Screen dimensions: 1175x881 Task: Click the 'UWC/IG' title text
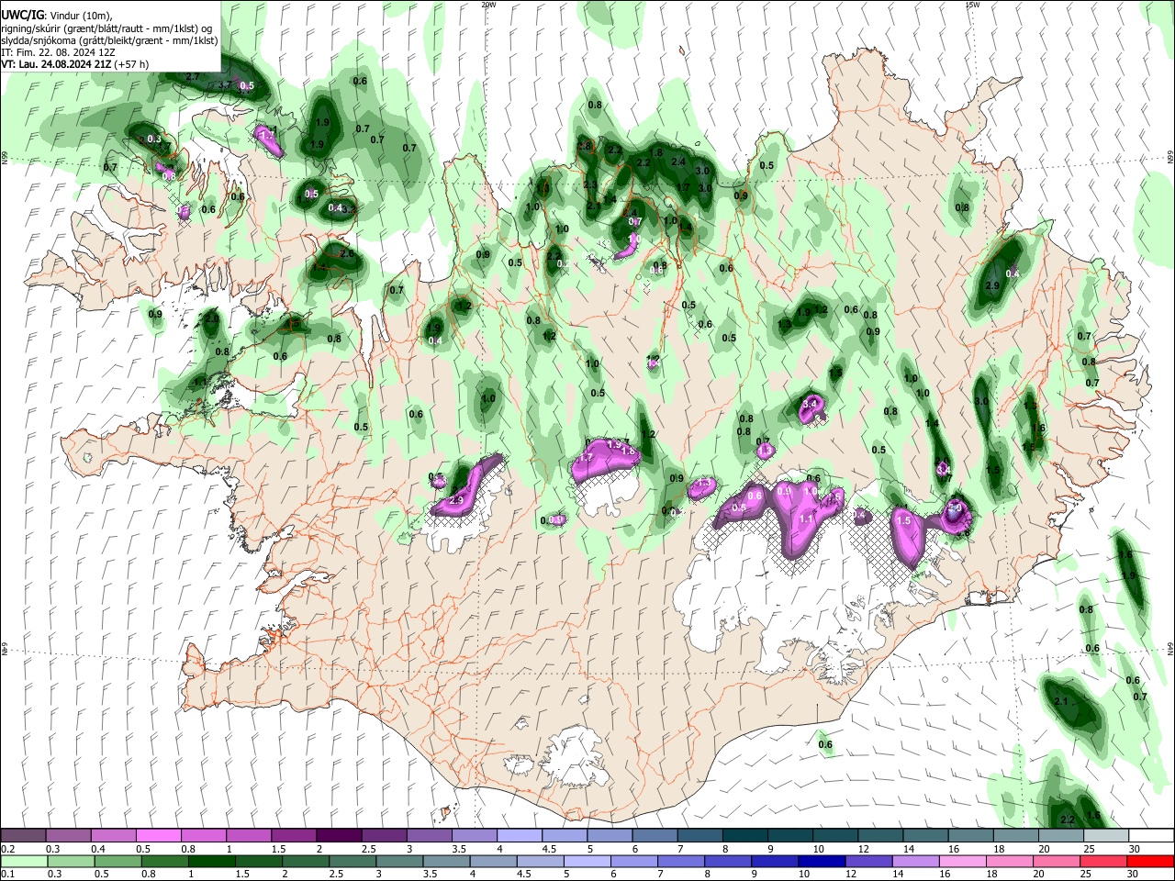(x=21, y=16)
